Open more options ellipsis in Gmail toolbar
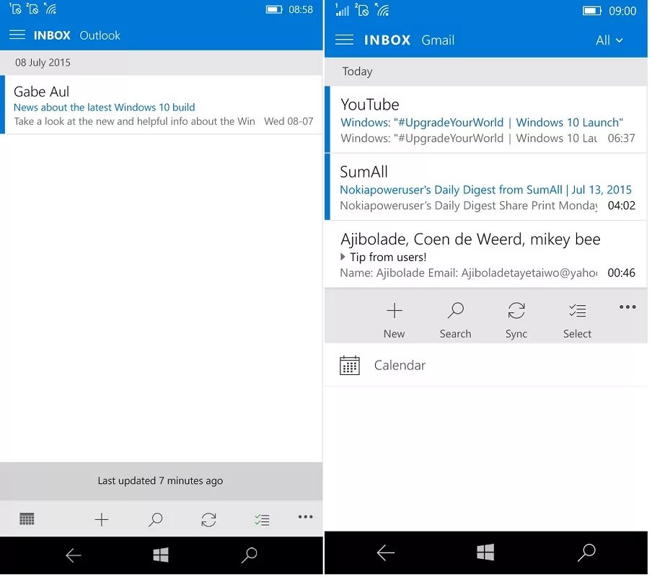The width and height of the screenshot is (652, 577). 627,307
